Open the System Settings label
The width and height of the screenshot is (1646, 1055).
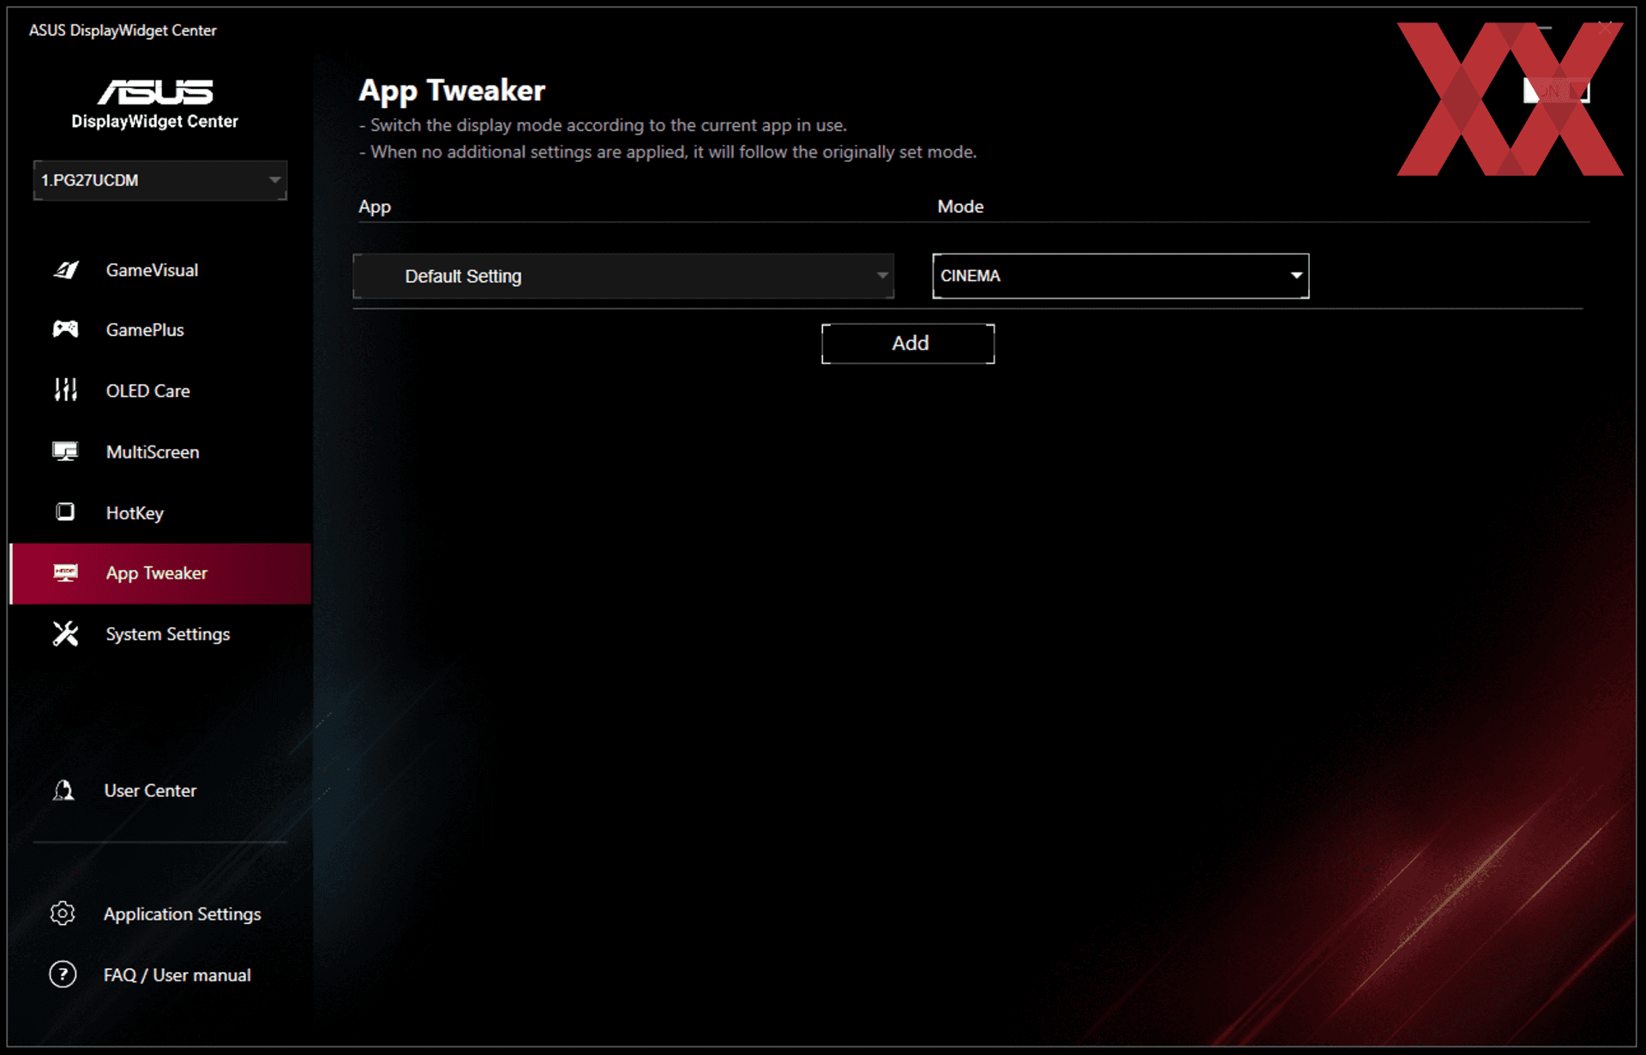168,634
